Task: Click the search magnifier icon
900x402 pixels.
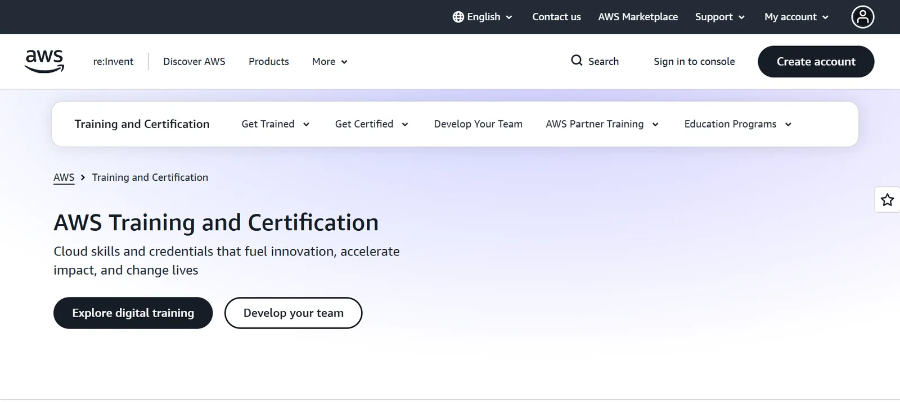Action: click(x=577, y=61)
